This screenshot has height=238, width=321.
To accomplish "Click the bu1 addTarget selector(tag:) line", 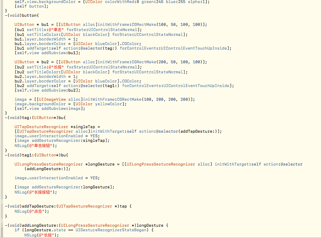I will tap(123, 48).
